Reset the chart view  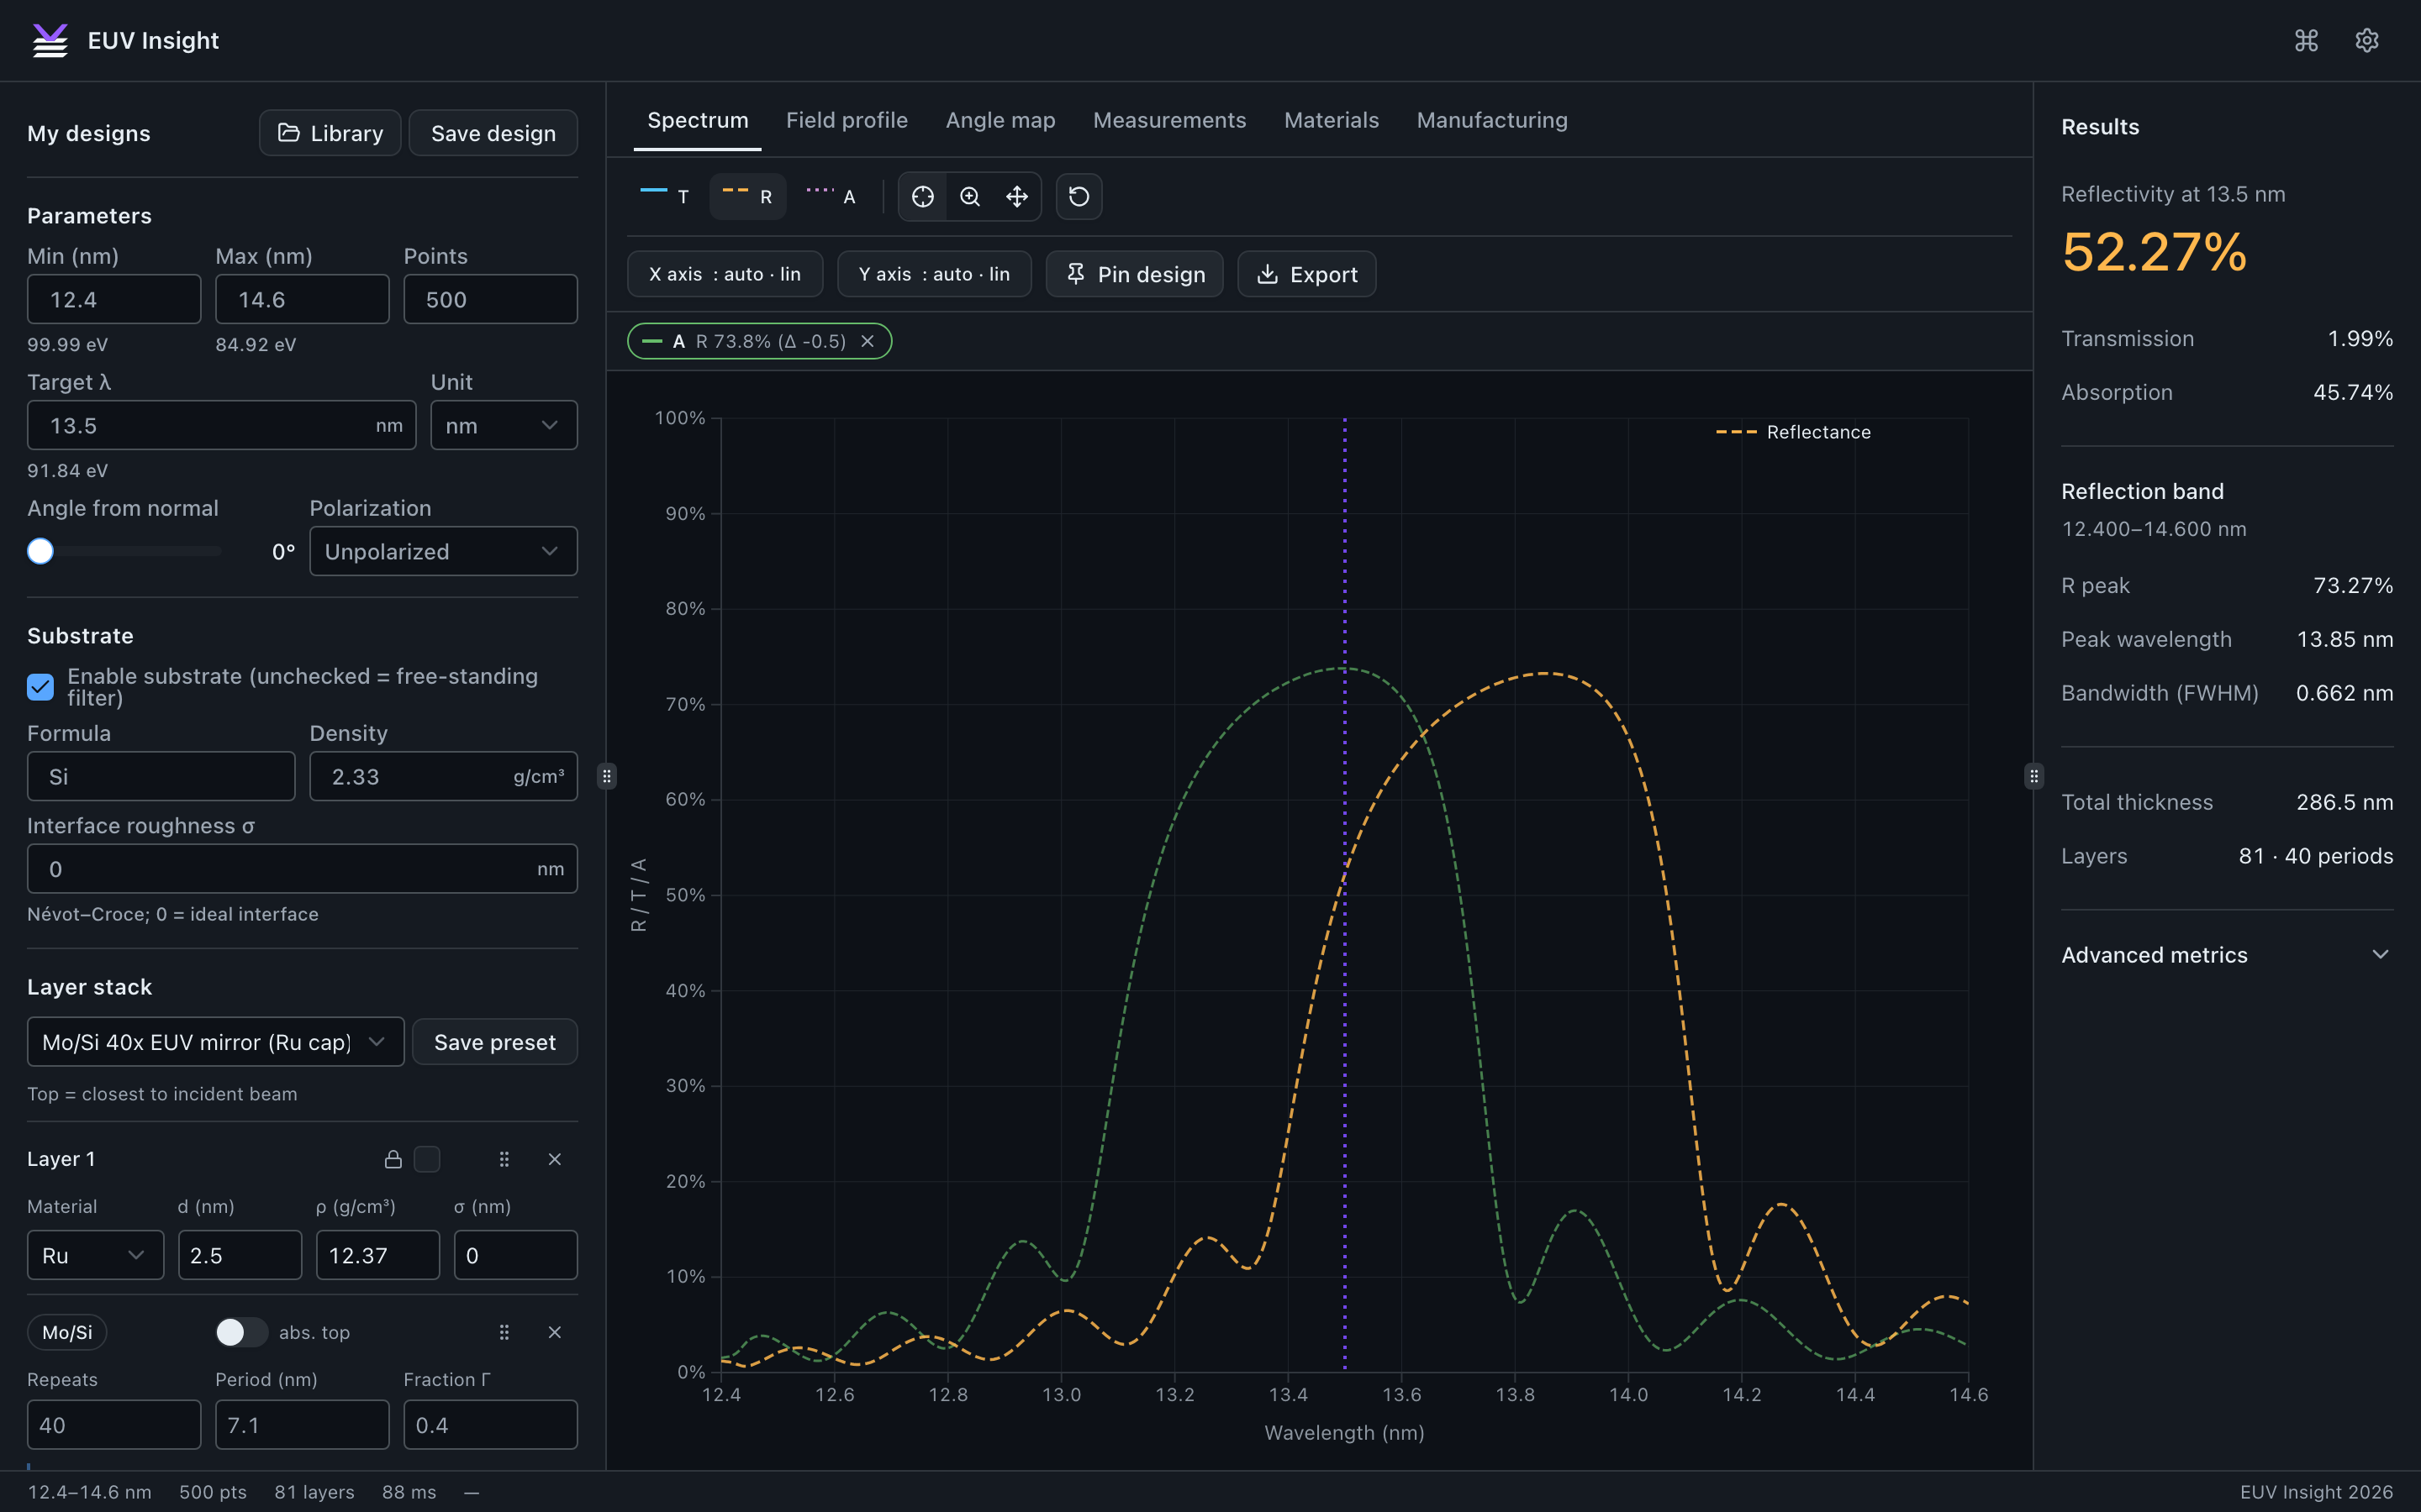(1079, 196)
